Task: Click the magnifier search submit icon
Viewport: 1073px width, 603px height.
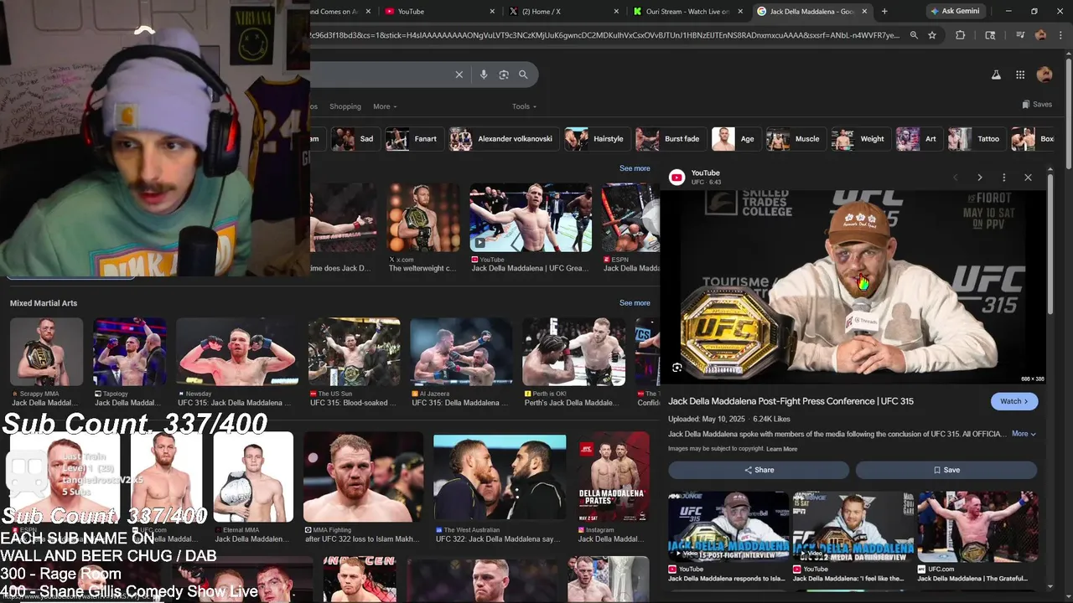Action: click(523, 75)
